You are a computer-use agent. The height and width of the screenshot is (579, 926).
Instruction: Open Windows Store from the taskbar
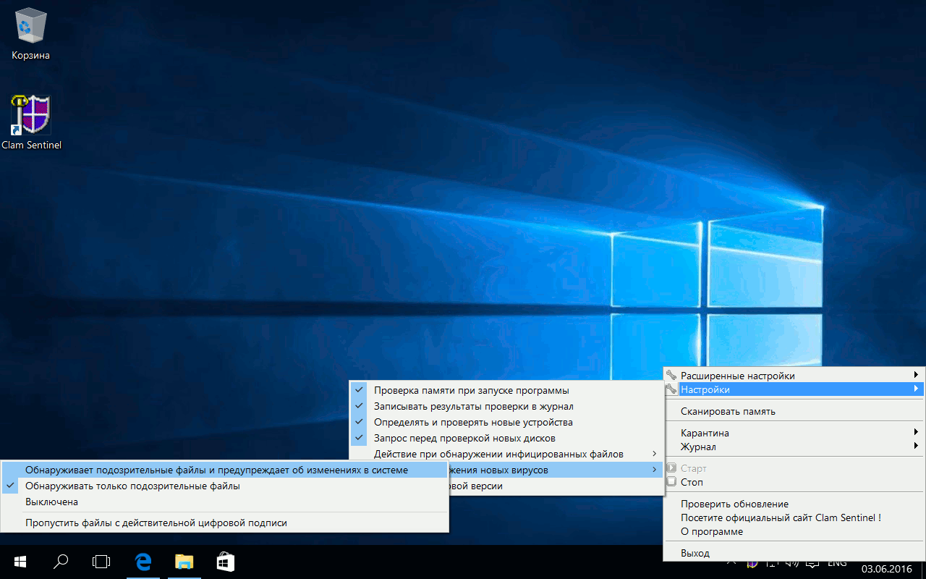[225, 562]
